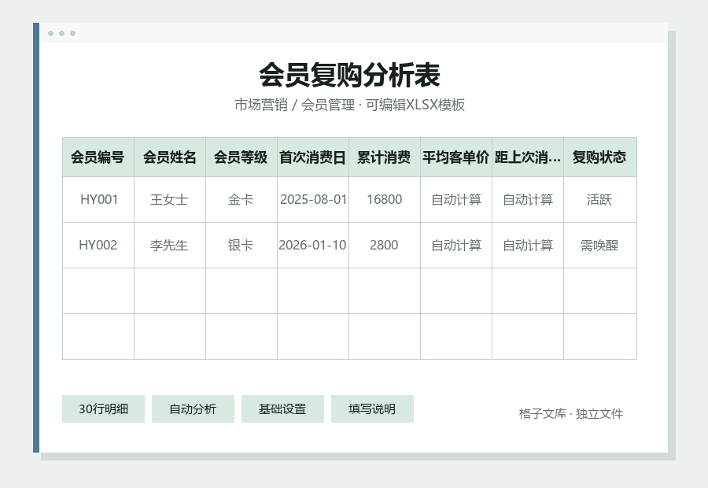The width and height of the screenshot is (708, 488).
Task: Click the 16800 amount cell
Action: coord(384,200)
